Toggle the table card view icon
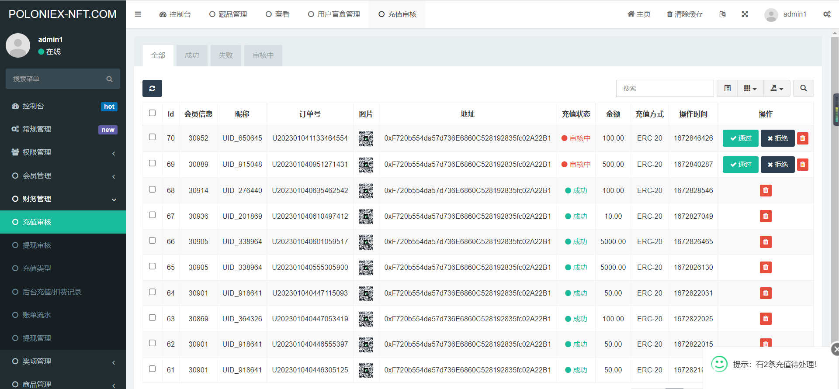Screen dimensions: 839x389 pos(727,88)
